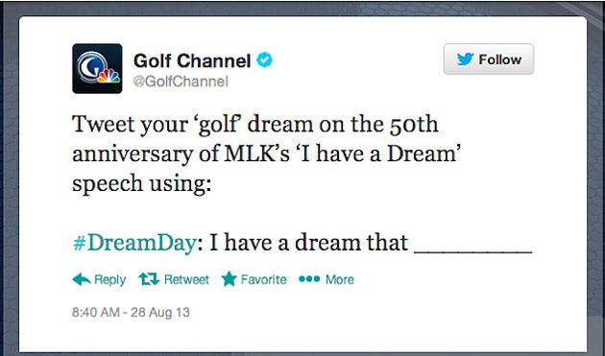Click the blank underline after 'dream that'
Screen dimensions: 605x356
(473, 251)
